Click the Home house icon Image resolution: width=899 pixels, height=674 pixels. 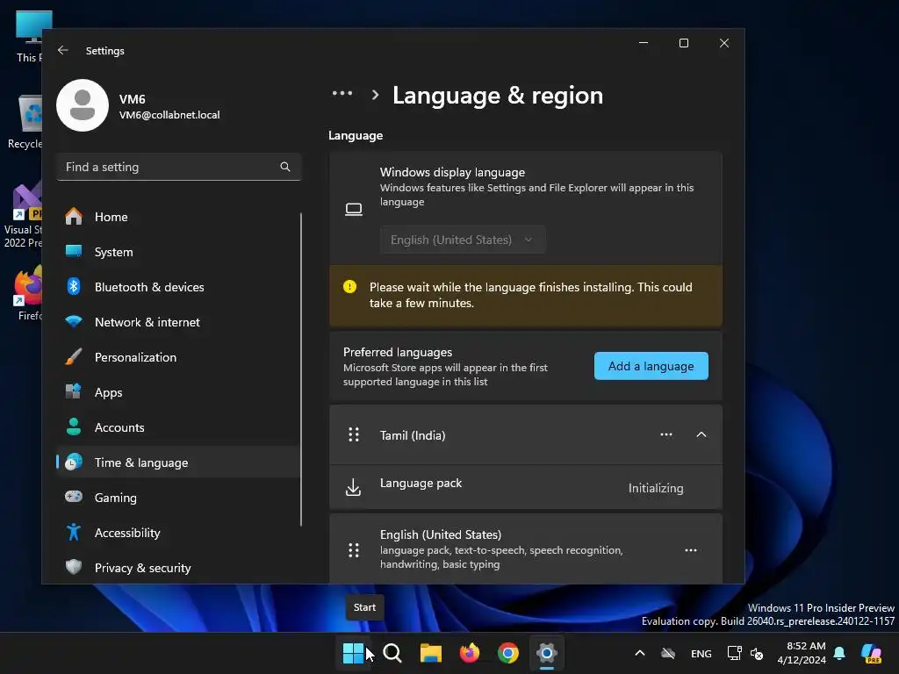click(x=74, y=216)
